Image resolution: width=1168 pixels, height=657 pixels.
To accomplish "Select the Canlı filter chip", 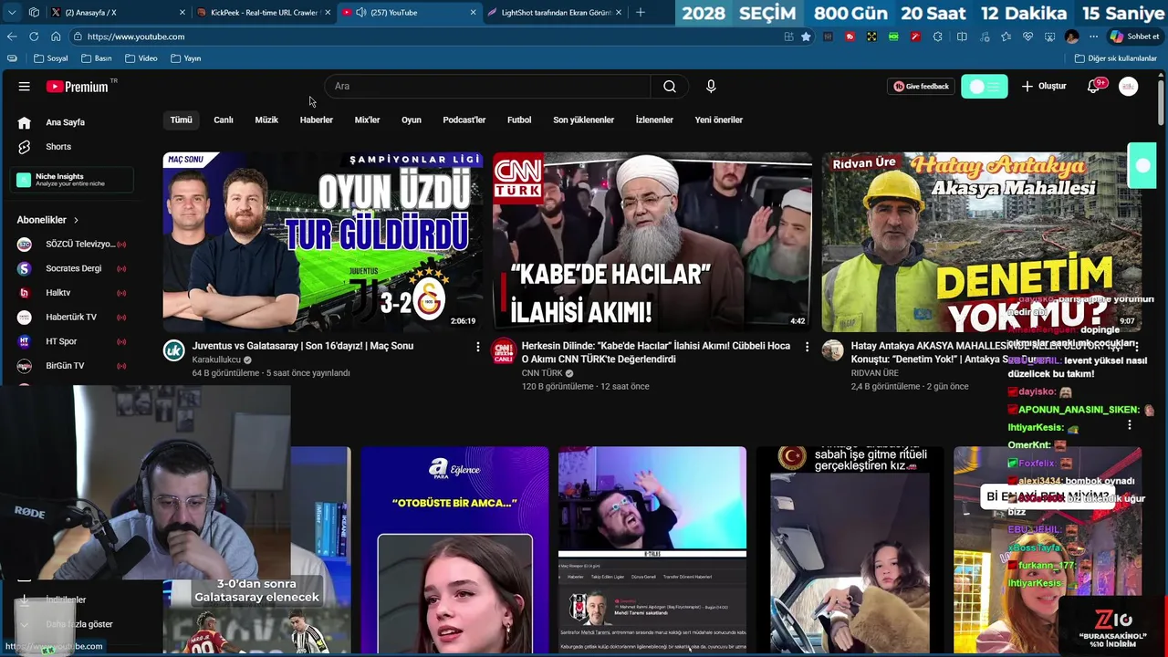I will click(x=224, y=120).
